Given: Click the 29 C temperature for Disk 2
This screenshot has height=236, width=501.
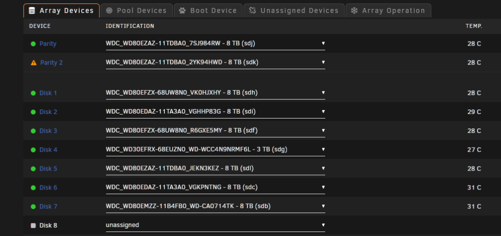Looking at the screenshot, I should click(x=474, y=112).
